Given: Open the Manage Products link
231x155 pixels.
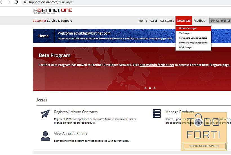Looking at the screenshot, I should [x=179, y=112].
